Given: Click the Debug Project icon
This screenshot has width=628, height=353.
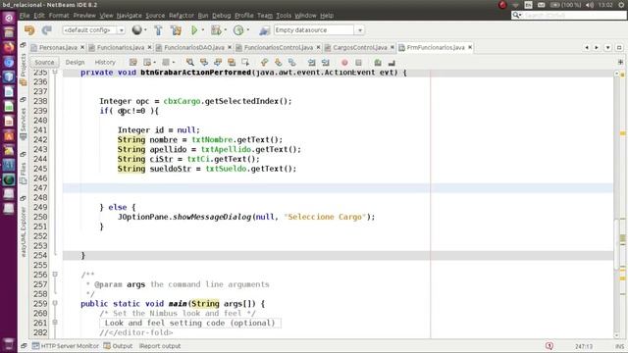Looking at the screenshot, I should click(216, 30).
